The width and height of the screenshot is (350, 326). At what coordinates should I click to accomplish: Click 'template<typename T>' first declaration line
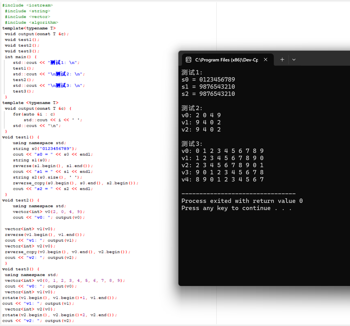29,28
